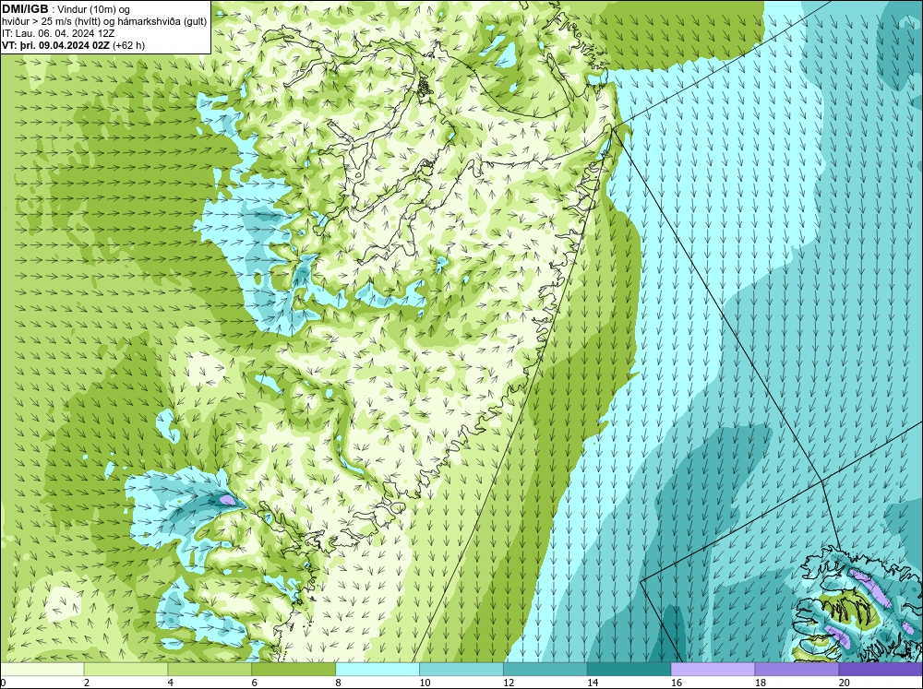The height and width of the screenshot is (689, 923).
Task: Click the legend label '16'
Action: [x=677, y=683]
